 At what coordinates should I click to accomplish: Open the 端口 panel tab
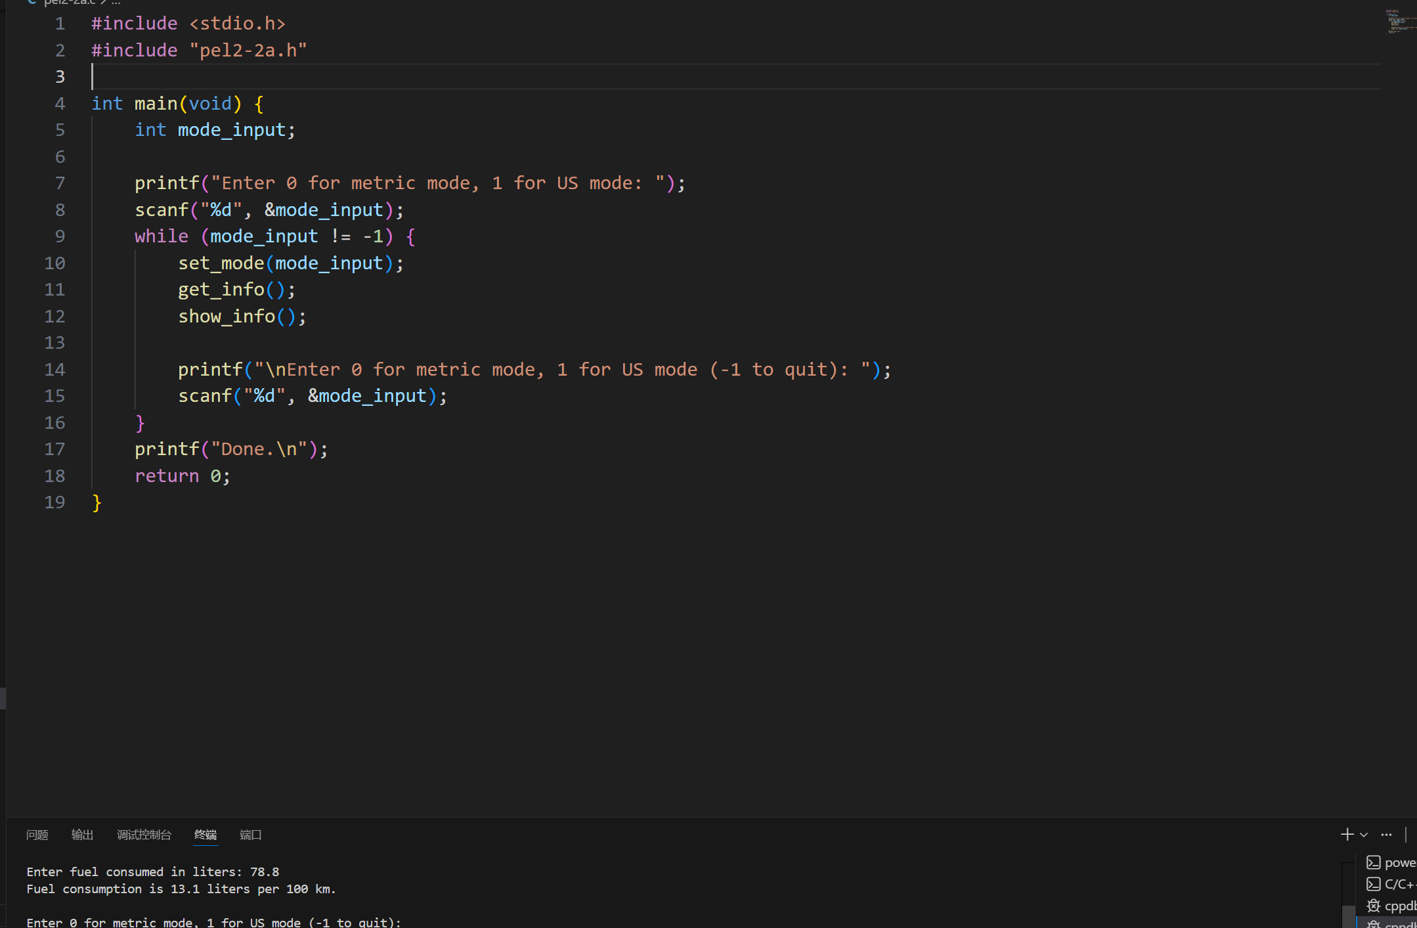250,835
